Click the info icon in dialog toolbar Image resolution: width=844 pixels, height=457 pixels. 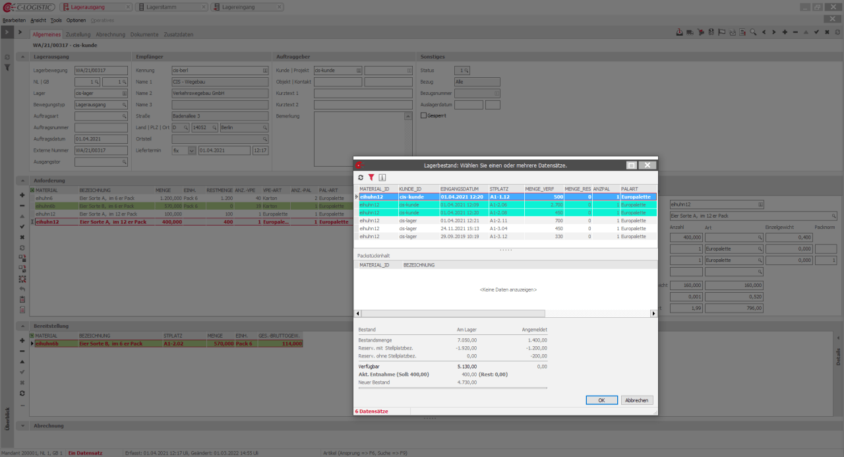[382, 177]
